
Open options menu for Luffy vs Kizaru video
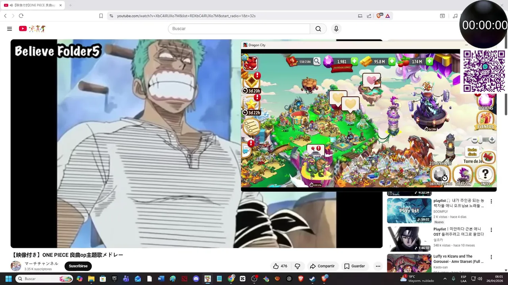tap(491, 257)
